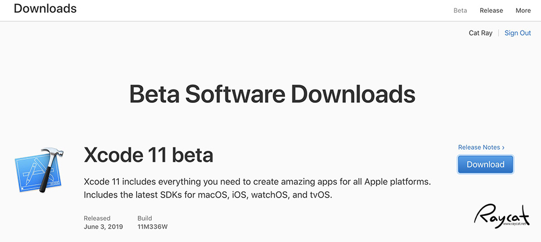Viewport: 541px width, 242px height.
Task: Click the 'Includes the latest SDKs' line
Action: click(208, 195)
